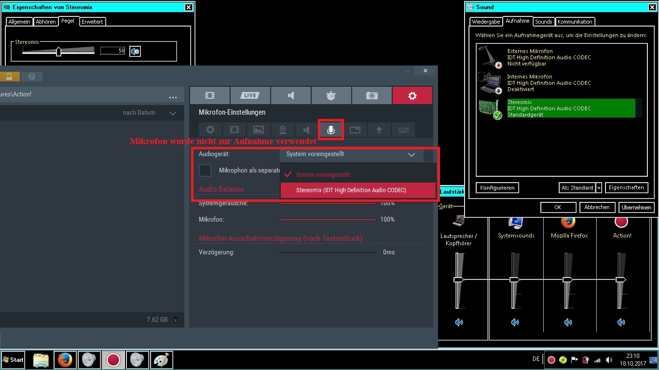The height and width of the screenshot is (370, 659).
Task: Adjust Mikrofon audio balance slider
Action: click(x=328, y=220)
